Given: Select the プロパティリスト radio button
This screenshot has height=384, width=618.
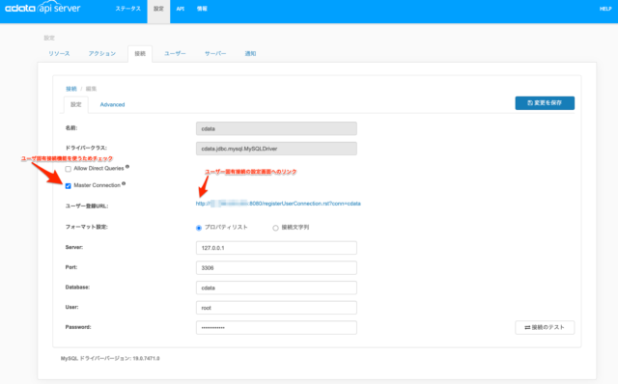Looking at the screenshot, I should click(199, 228).
